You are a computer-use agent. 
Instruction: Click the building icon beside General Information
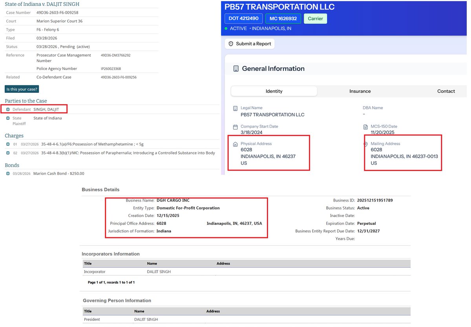tap(236, 68)
